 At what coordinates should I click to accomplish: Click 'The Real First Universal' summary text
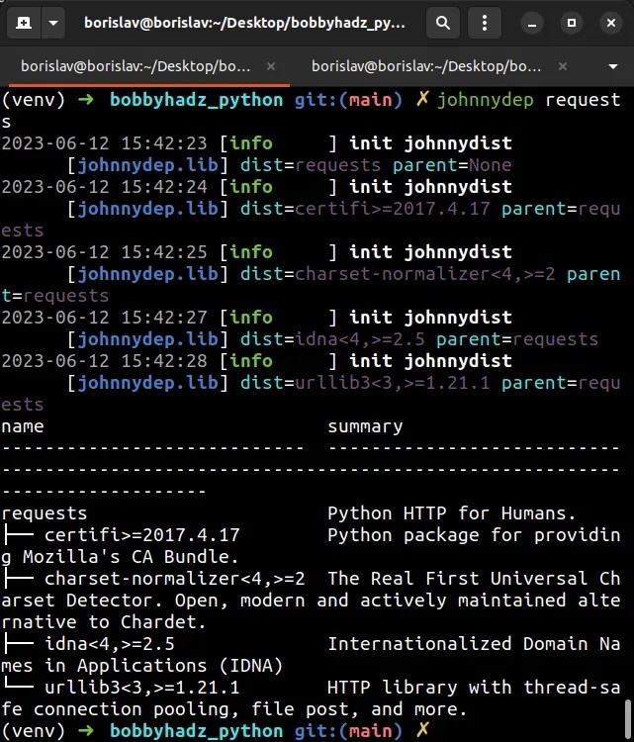point(458,579)
